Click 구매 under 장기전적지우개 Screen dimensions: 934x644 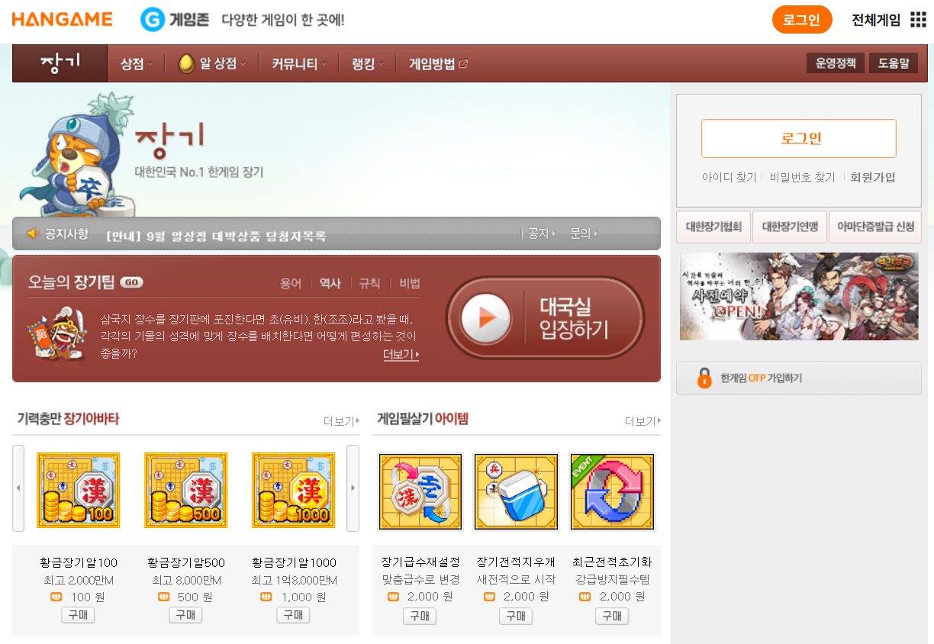tap(516, 617)
